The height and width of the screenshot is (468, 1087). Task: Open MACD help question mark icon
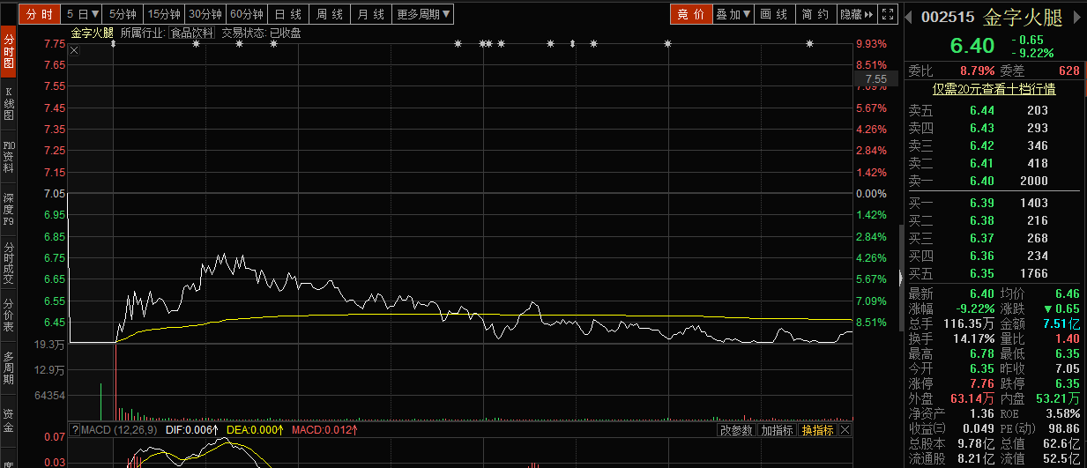pyautogui.click(x=74, y=430)
